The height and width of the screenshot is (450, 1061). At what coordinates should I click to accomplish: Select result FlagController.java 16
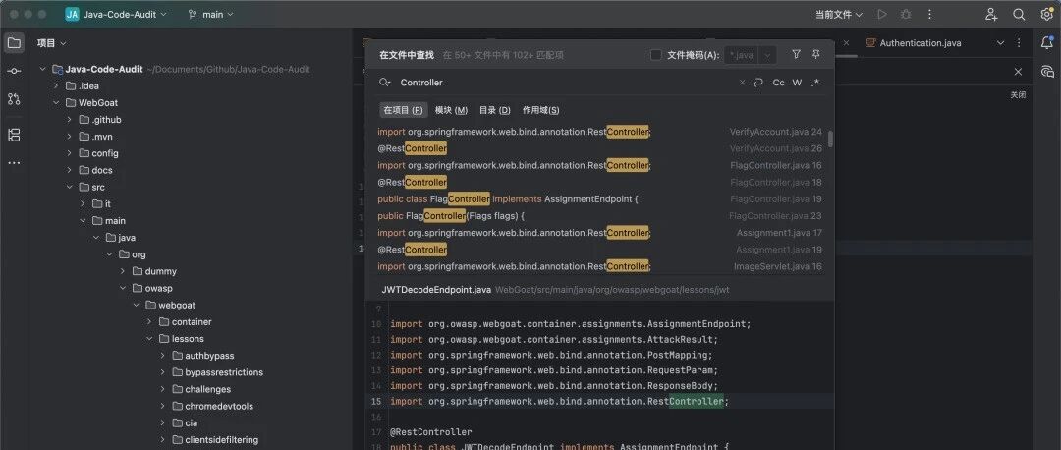(x=599, y=166)
